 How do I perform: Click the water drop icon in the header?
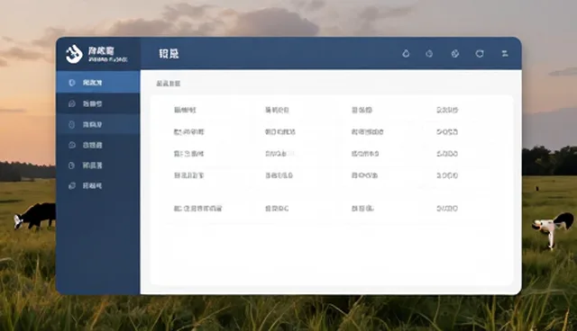click(406, 54)
